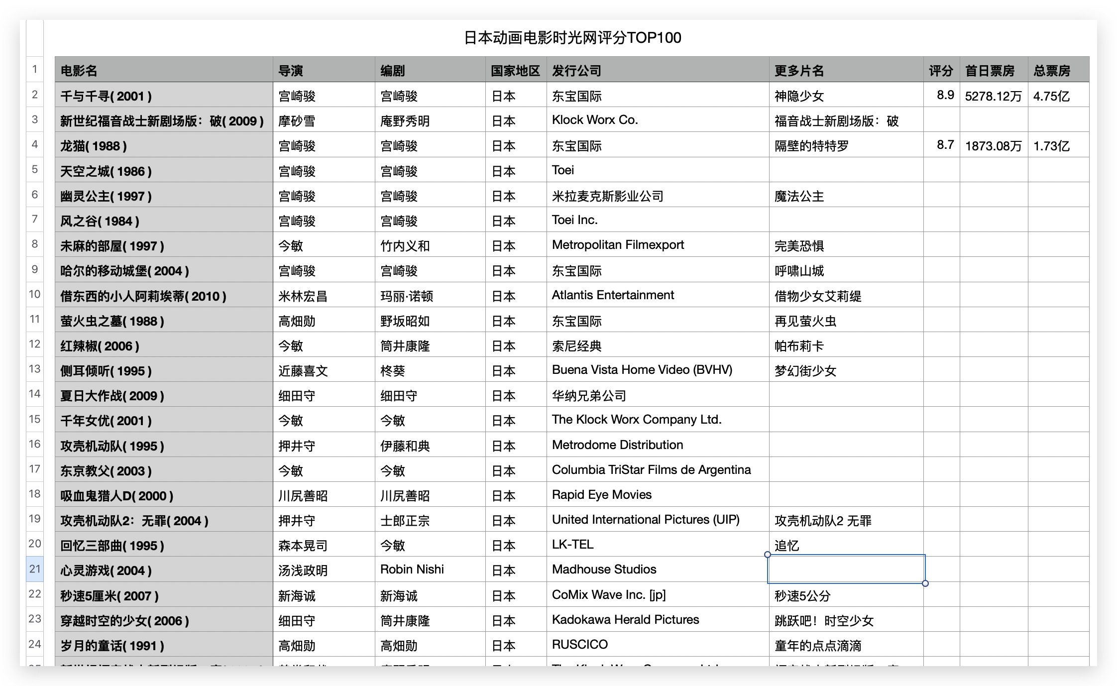Select the cell 借东西的小人阿莉埃蒂( 2010 )
Image resolution: width=1117 pixels, height=686 pixels.
coord(164,295)
